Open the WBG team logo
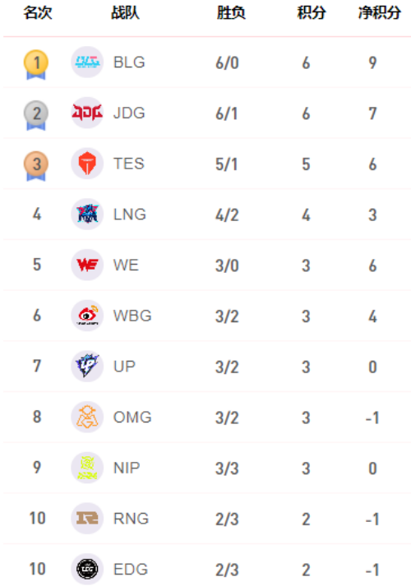This screenshot has height=586, width=411. point(87,316)
